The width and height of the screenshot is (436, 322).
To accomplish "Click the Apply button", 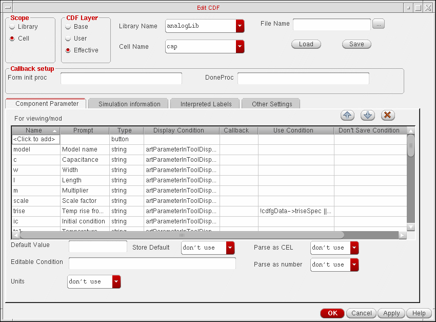I will click(391, 313).
